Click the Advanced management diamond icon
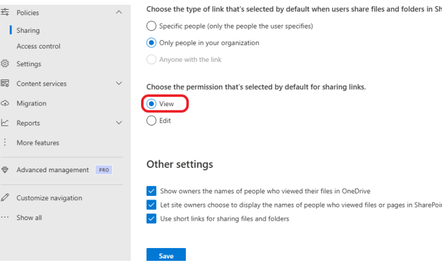The image size is (442, 265). [5, 170]
